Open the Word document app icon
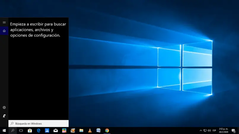Image resolution: width=239 pixels, height=134 pixels. tap(98, 130)
